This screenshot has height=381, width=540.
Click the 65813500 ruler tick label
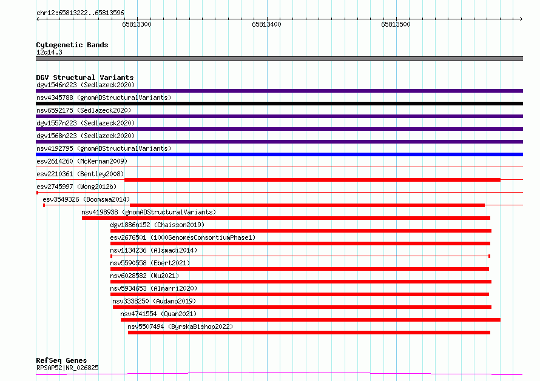pyautogui.click(x=396, y=24)
